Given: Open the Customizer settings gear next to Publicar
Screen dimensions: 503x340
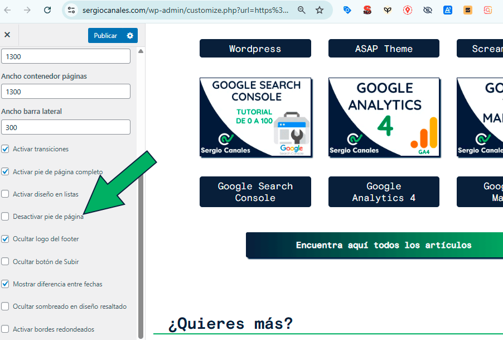Looking at the screenshot, I should coord(130,35).
